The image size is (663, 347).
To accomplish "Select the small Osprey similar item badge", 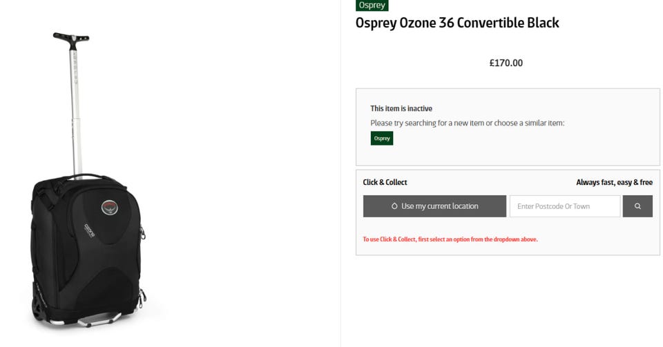I will (382, 138).
